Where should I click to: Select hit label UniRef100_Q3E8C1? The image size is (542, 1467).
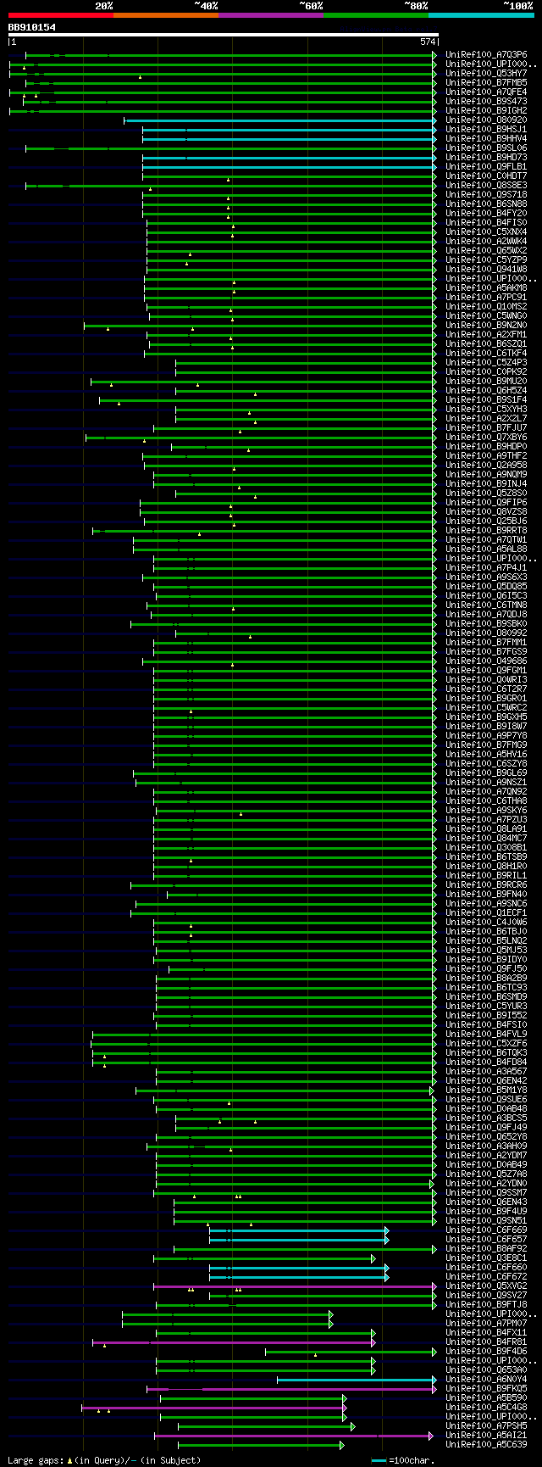point(486,1258)
